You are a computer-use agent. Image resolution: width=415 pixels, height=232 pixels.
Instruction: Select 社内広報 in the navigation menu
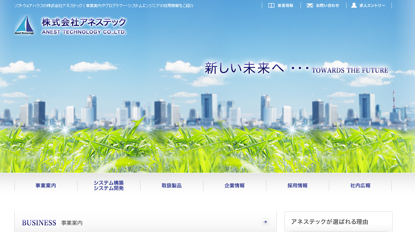(361, 185)
